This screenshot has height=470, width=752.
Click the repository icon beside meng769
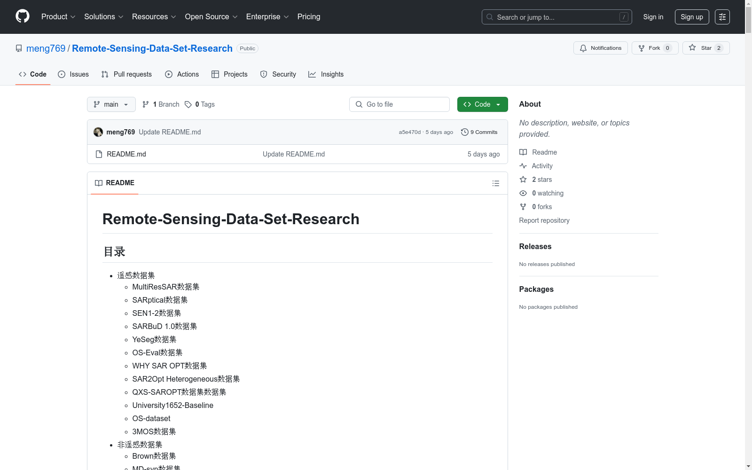pos(19,48)
